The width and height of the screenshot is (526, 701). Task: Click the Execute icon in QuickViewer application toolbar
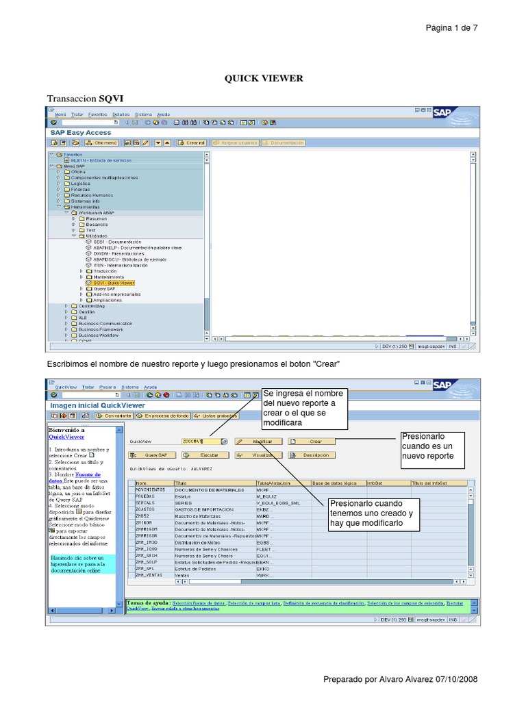coord(64,416)
